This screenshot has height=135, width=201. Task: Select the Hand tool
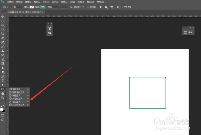click(3, 93)
